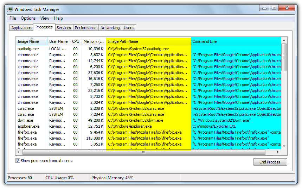Select chrome.exe using 7,260 K memory
This screenshot has height=188, width=302.
[148, 85]
